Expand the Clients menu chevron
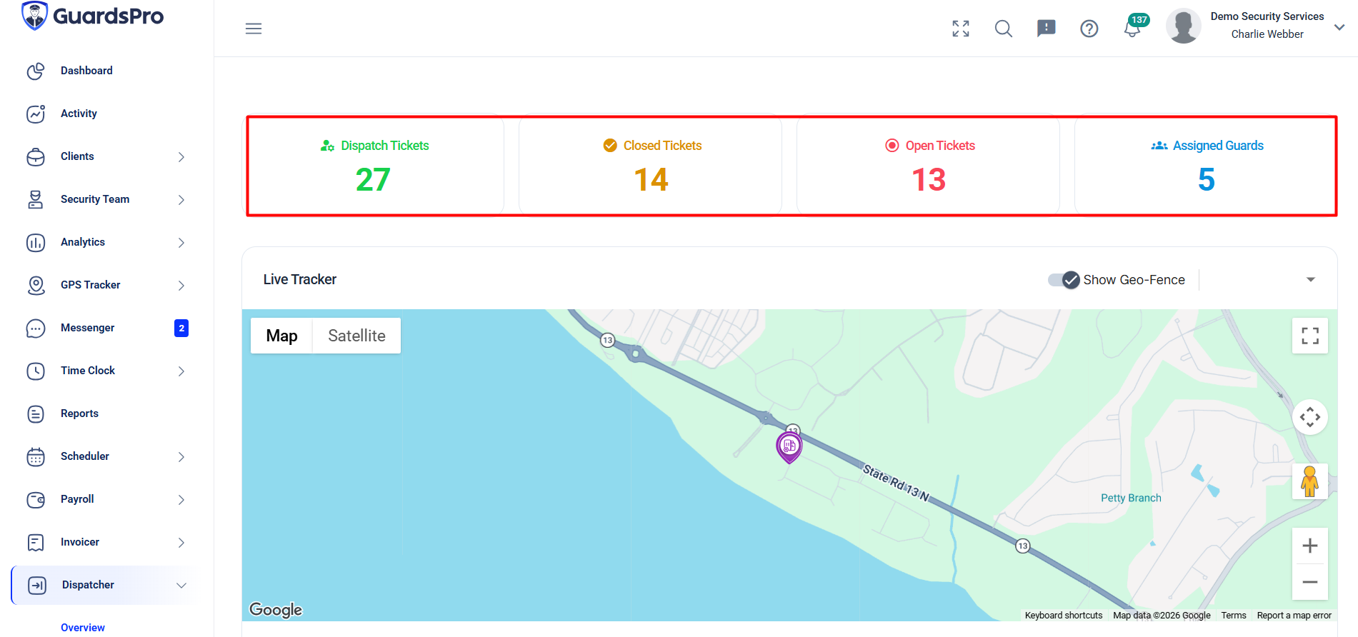This screenshot has height=637, width=1358. pyautogui.click(x=181, y=157)
